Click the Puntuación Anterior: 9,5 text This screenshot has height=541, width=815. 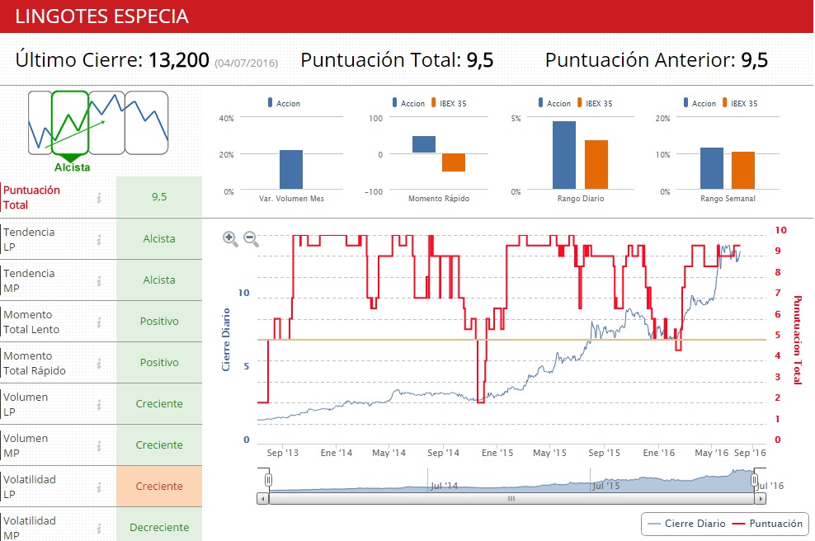click(x=657, y=60)
